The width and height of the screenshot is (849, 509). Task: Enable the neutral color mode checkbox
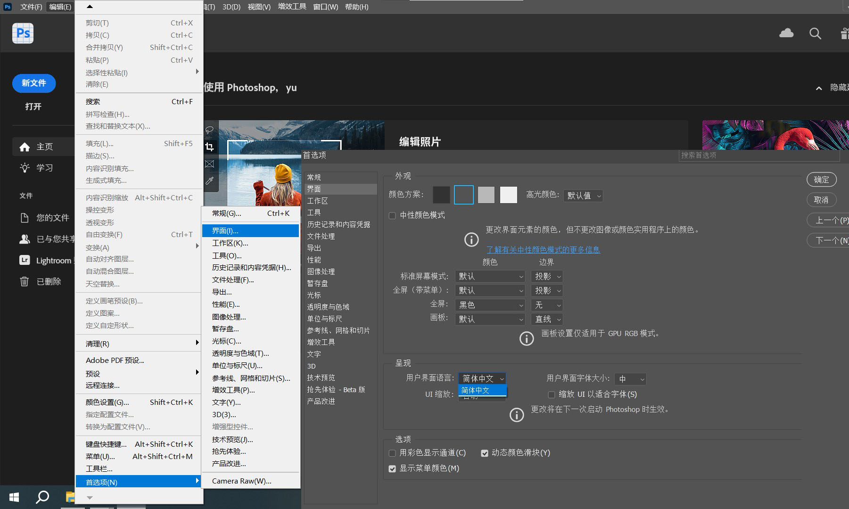(x=392, y=215)
